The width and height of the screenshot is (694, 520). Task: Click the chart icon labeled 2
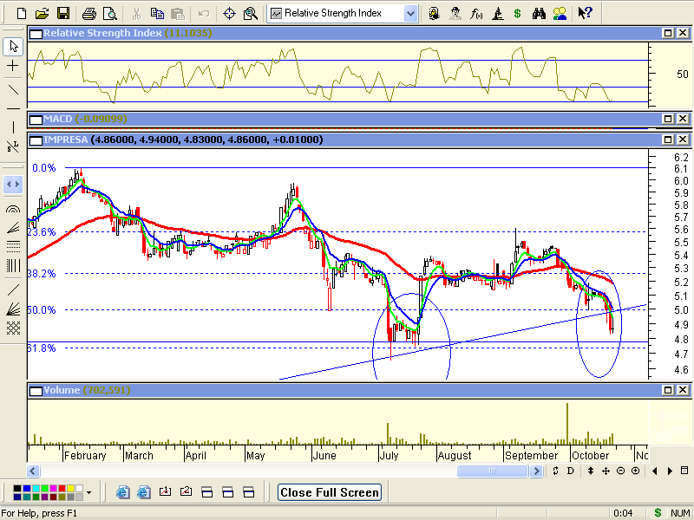coord(186,492)
